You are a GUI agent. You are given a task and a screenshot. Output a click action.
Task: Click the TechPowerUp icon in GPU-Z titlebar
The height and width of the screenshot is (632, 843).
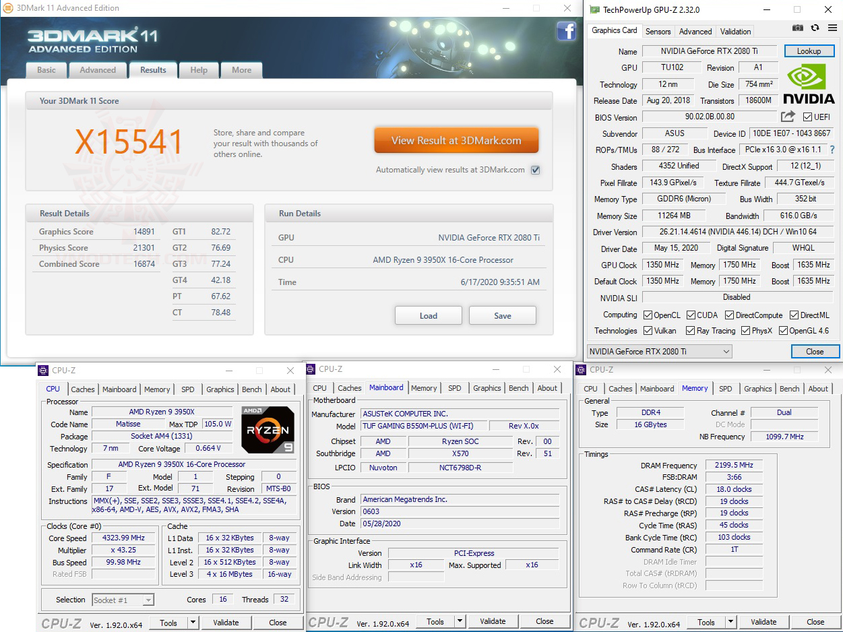pyautogui.click(x=593, y=9)
